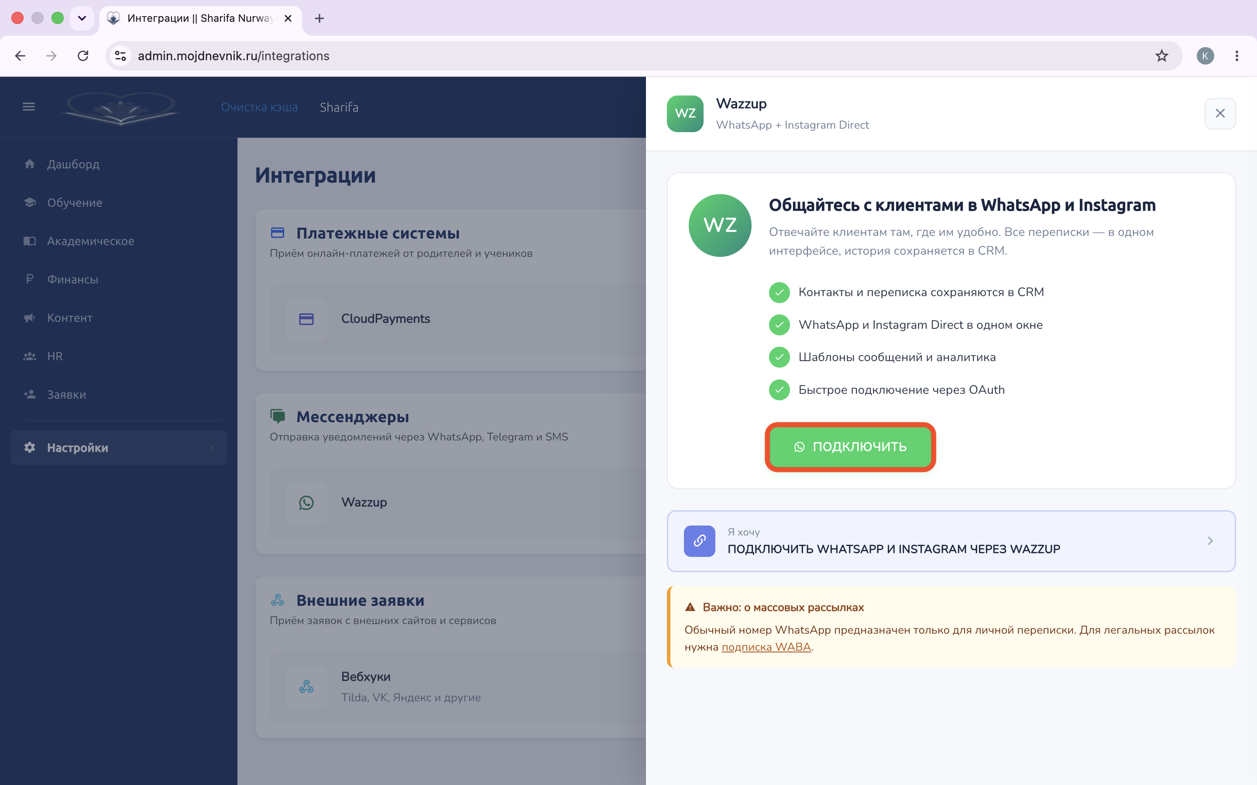Click the Tilda, VK, Яндекс и другие text
Screen dimensions: 1257x785
click(411, 697)
